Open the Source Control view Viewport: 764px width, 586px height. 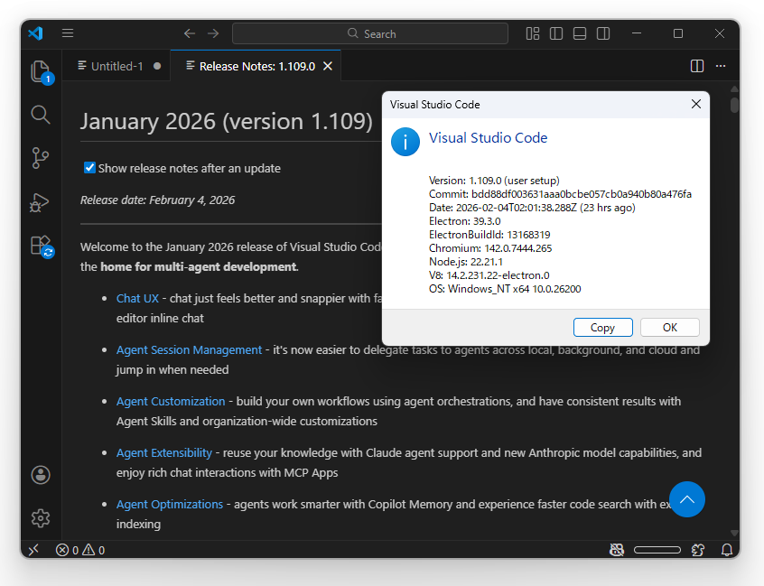40,158
